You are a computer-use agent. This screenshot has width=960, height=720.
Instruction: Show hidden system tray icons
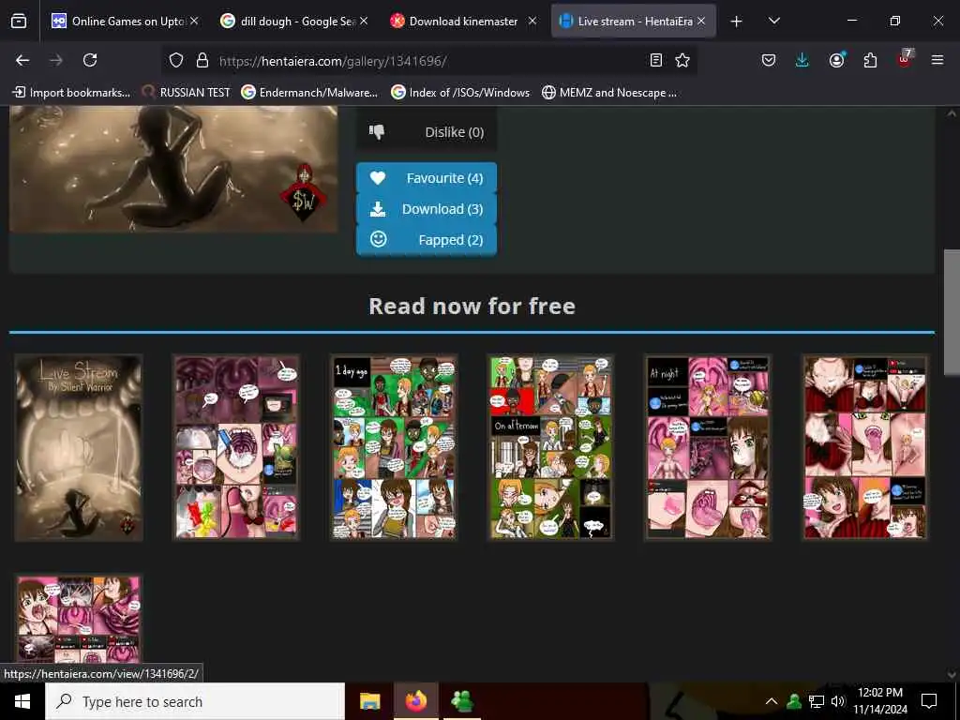772,701
